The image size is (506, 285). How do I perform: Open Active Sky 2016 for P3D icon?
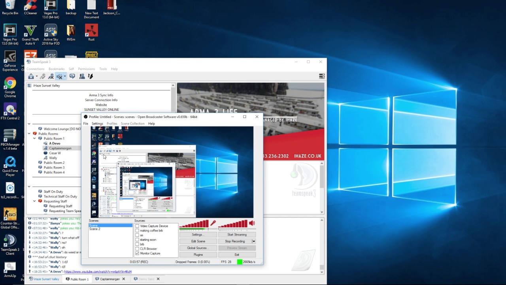51,35
